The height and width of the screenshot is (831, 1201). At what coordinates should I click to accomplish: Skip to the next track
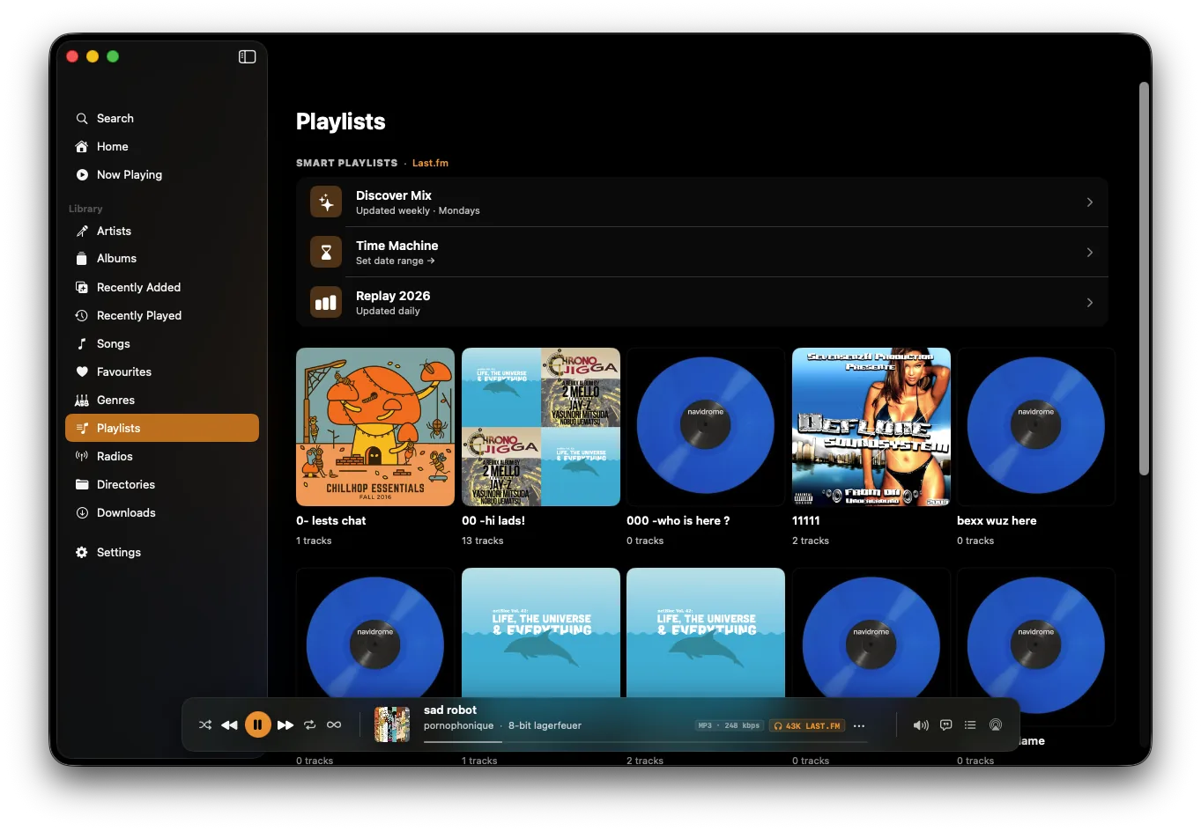click(x=285, y=725)
